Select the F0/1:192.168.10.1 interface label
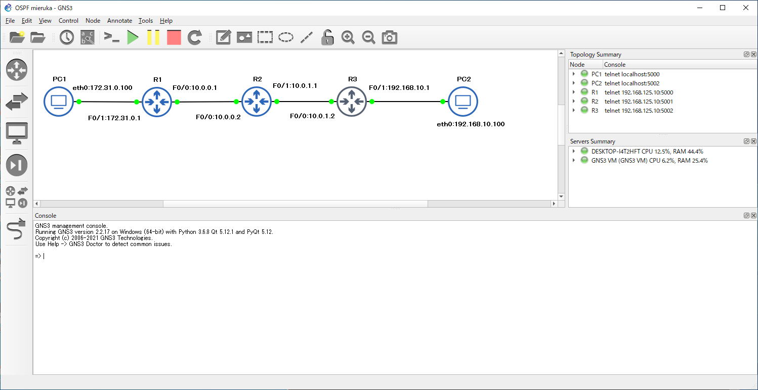Screen dimensions: 758x390 (x=399, y=87)
